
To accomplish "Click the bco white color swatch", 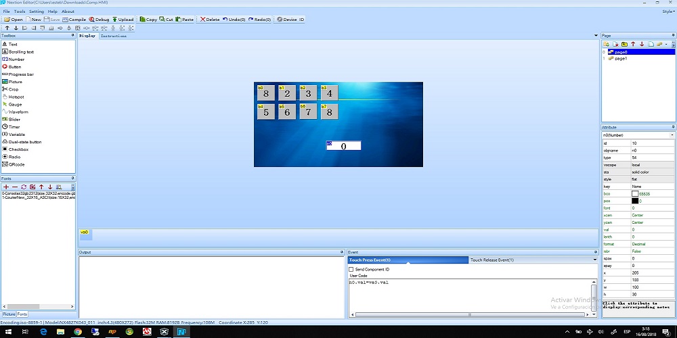I will [635, 193].
